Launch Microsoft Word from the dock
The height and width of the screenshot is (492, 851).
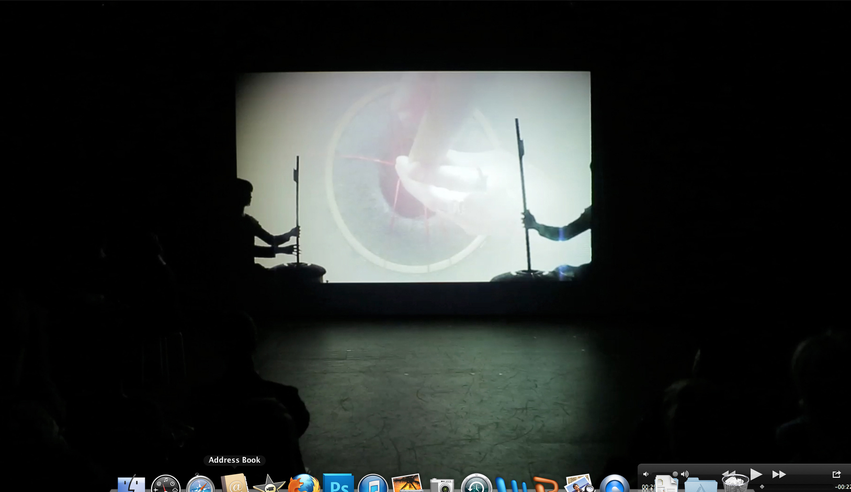[x=511, y=485]
